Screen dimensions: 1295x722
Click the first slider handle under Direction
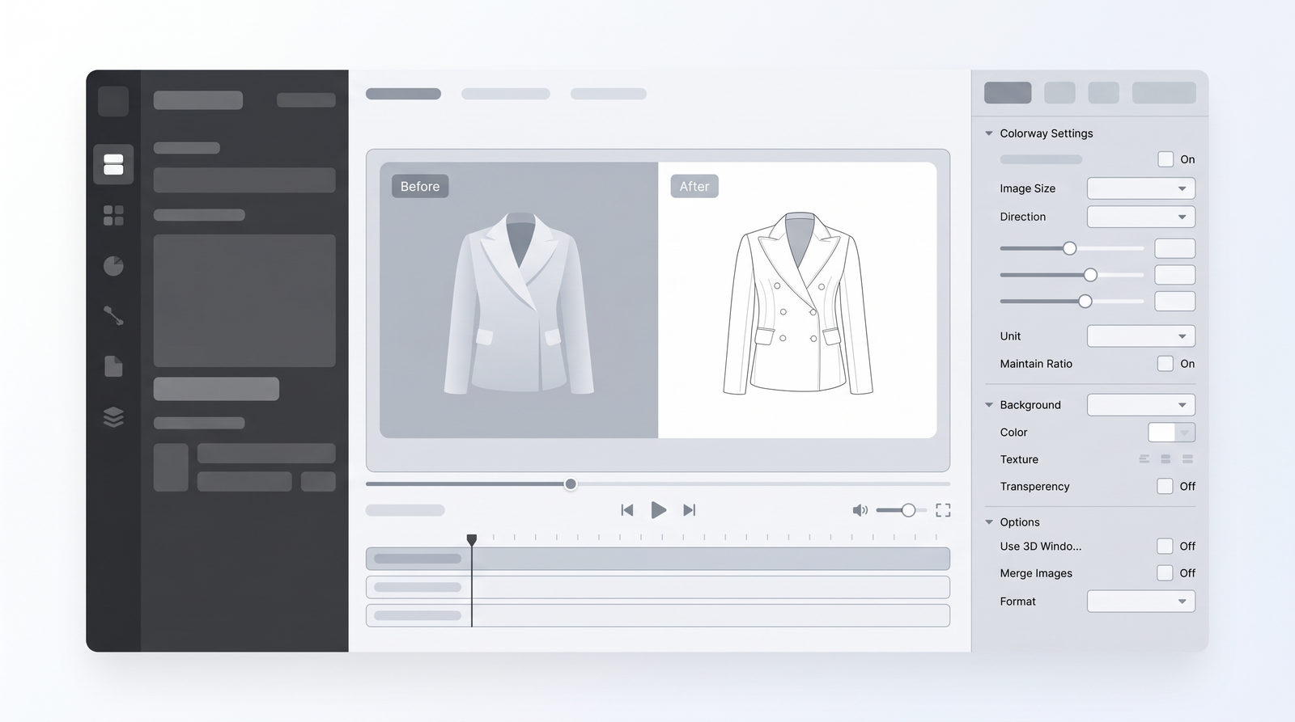1069,248
